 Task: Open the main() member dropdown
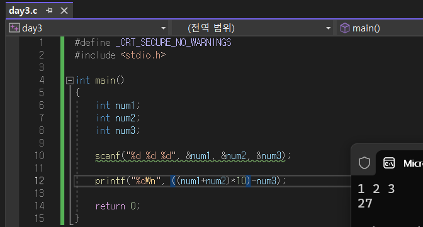380,28
